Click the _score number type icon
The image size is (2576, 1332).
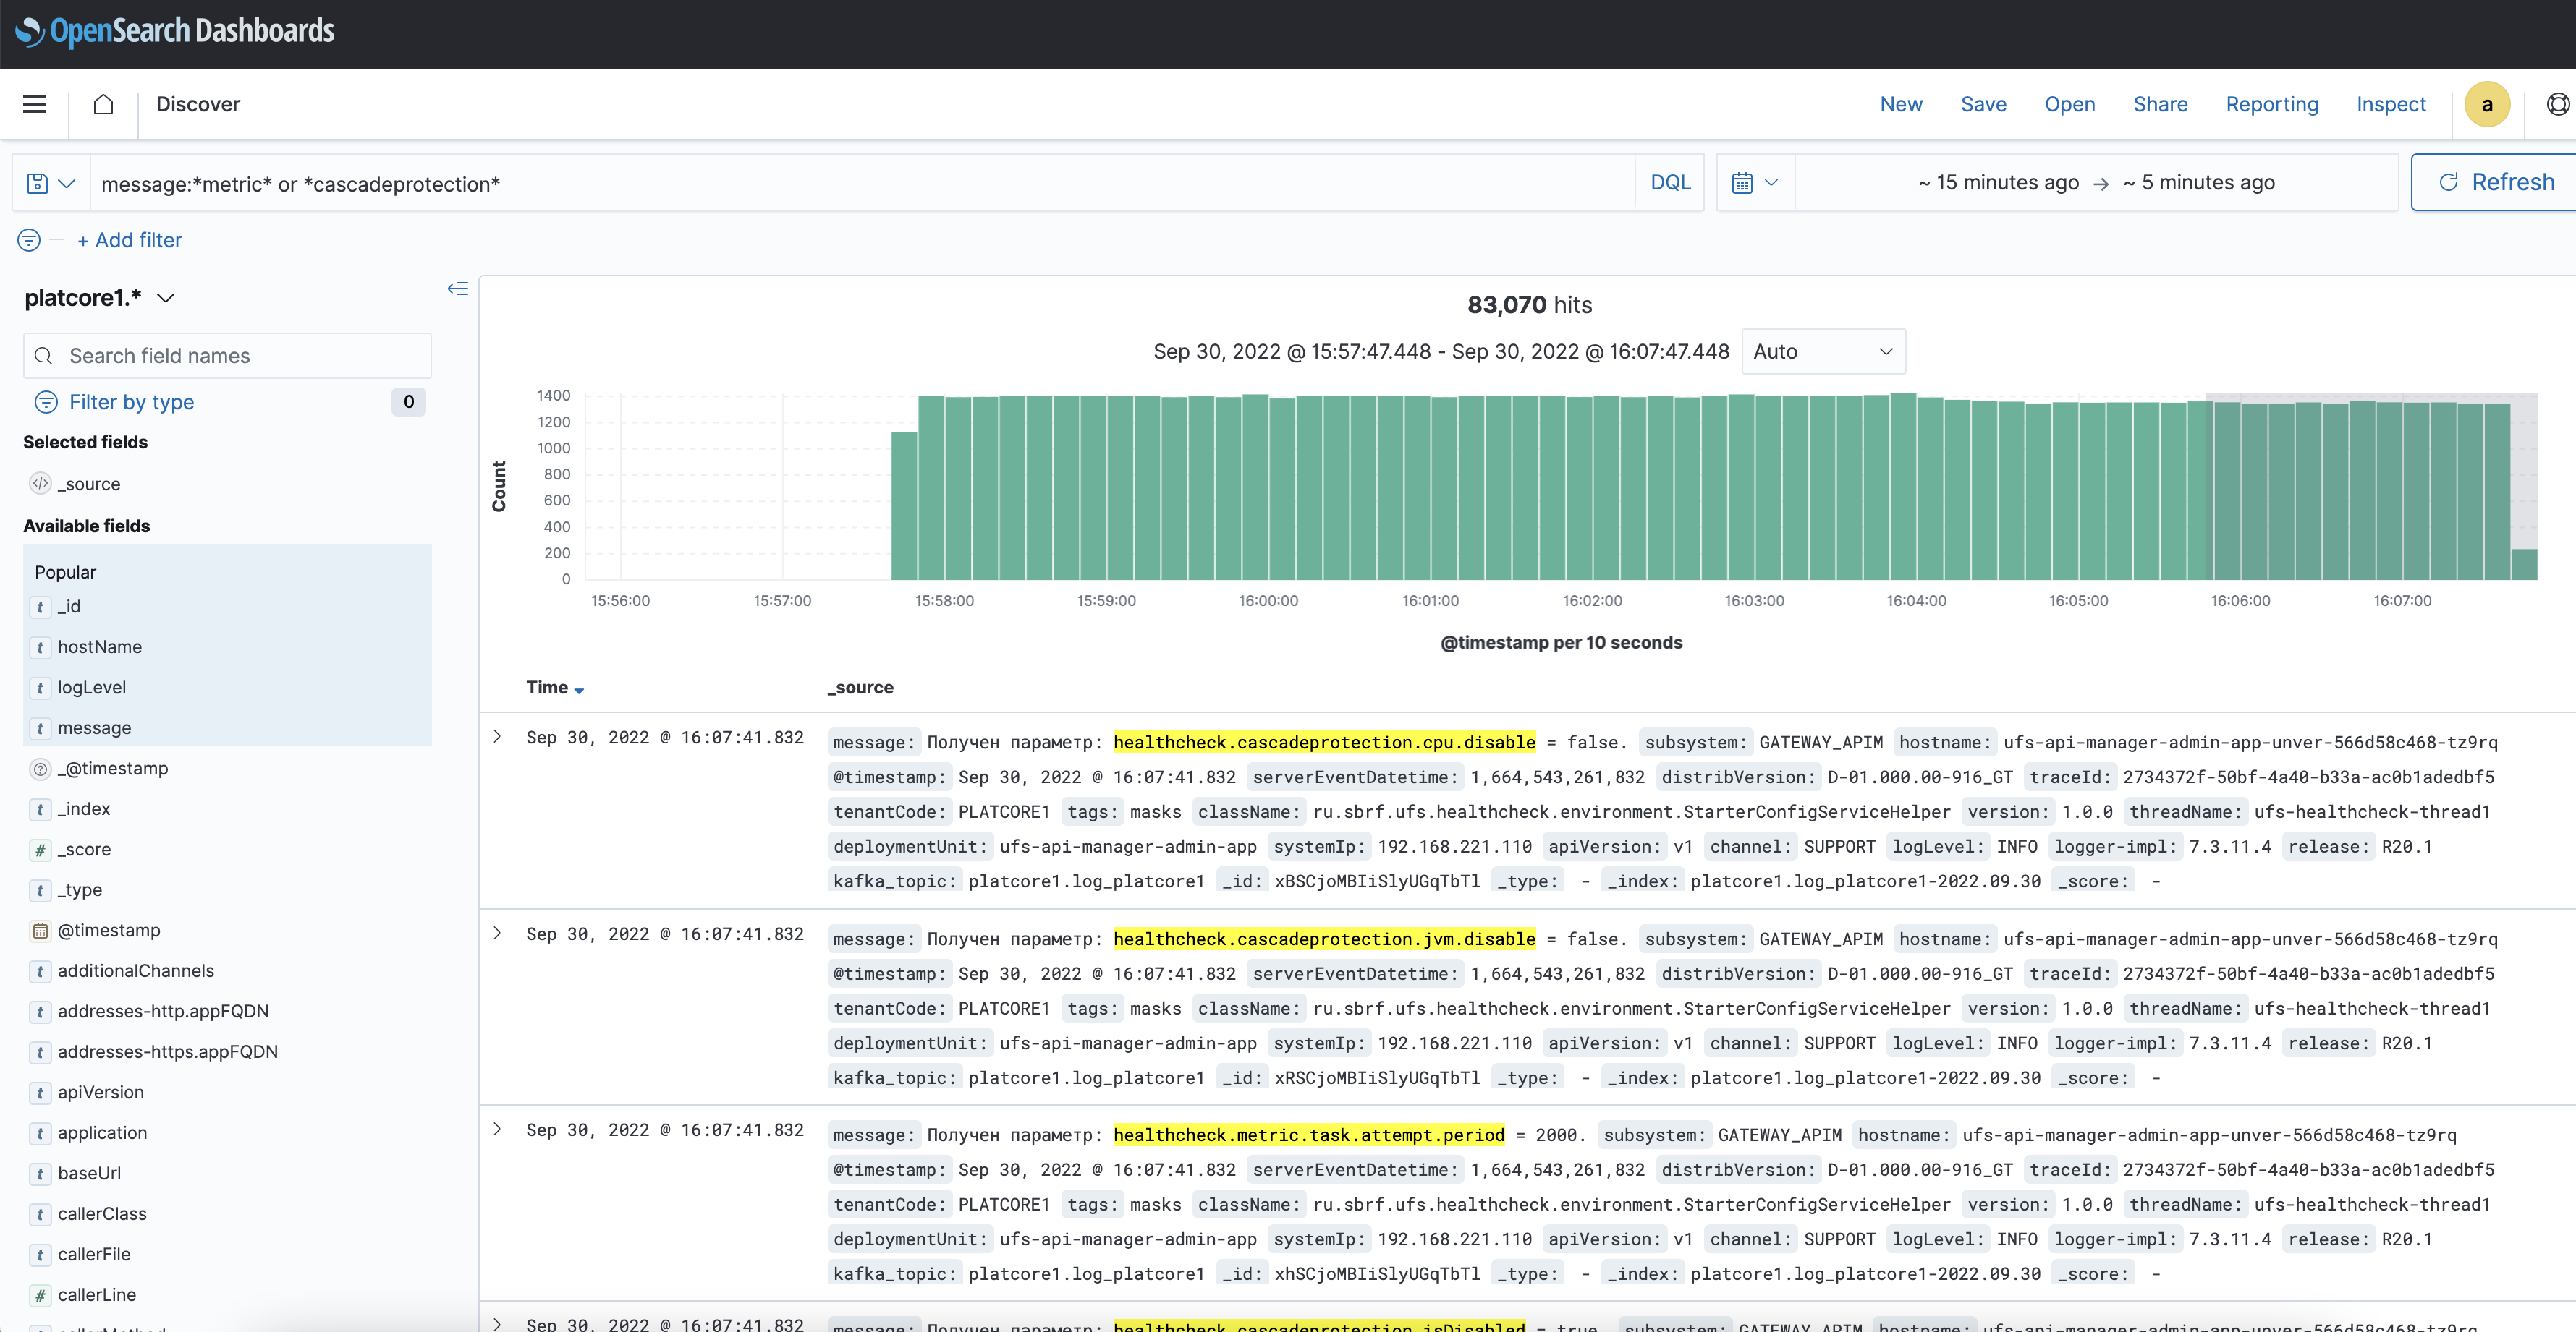40,850
